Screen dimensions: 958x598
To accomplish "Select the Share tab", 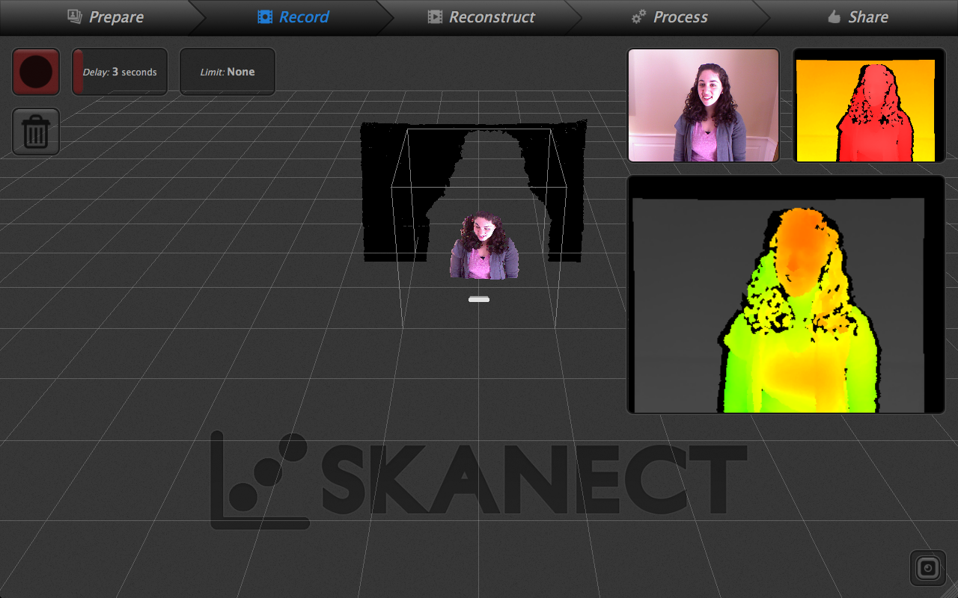I will pyautogui.click(x=858, y=17).
